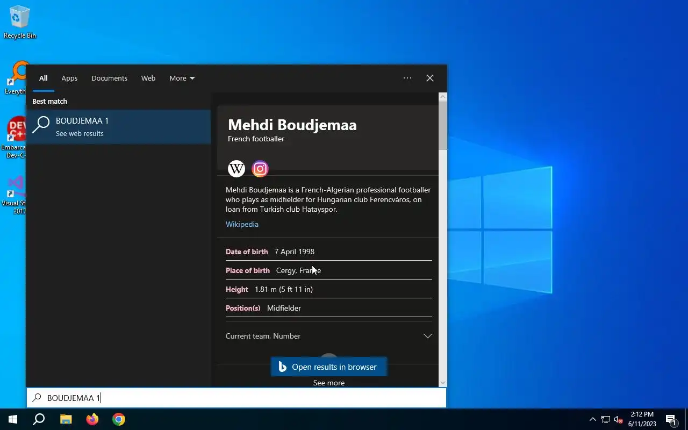The image size is (688, 430).
Task: Show hidden system tray icons
Action: [593, 419]
